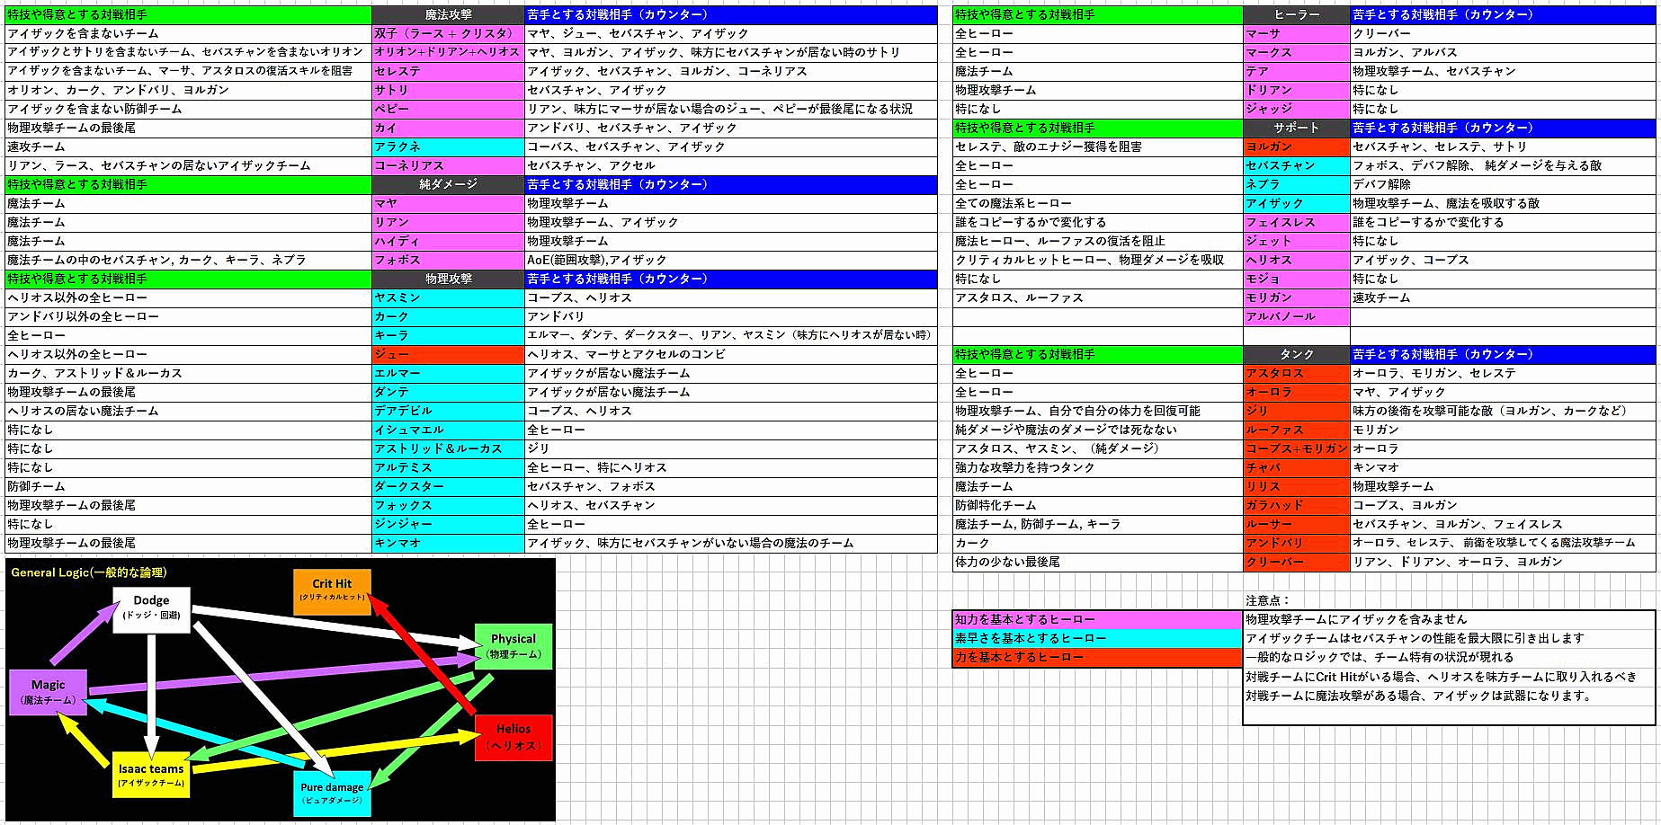
Task: Select the yellow Isaac teams box
Action: pos(151,775)
